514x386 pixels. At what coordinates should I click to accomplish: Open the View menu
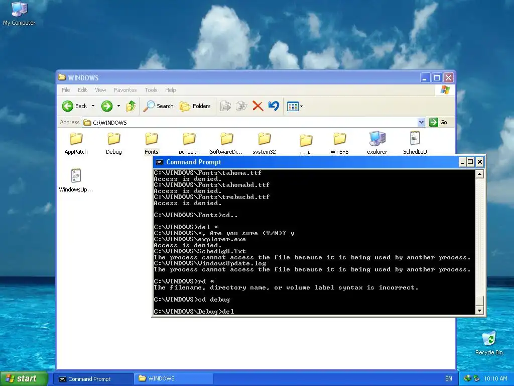point(100,90)
